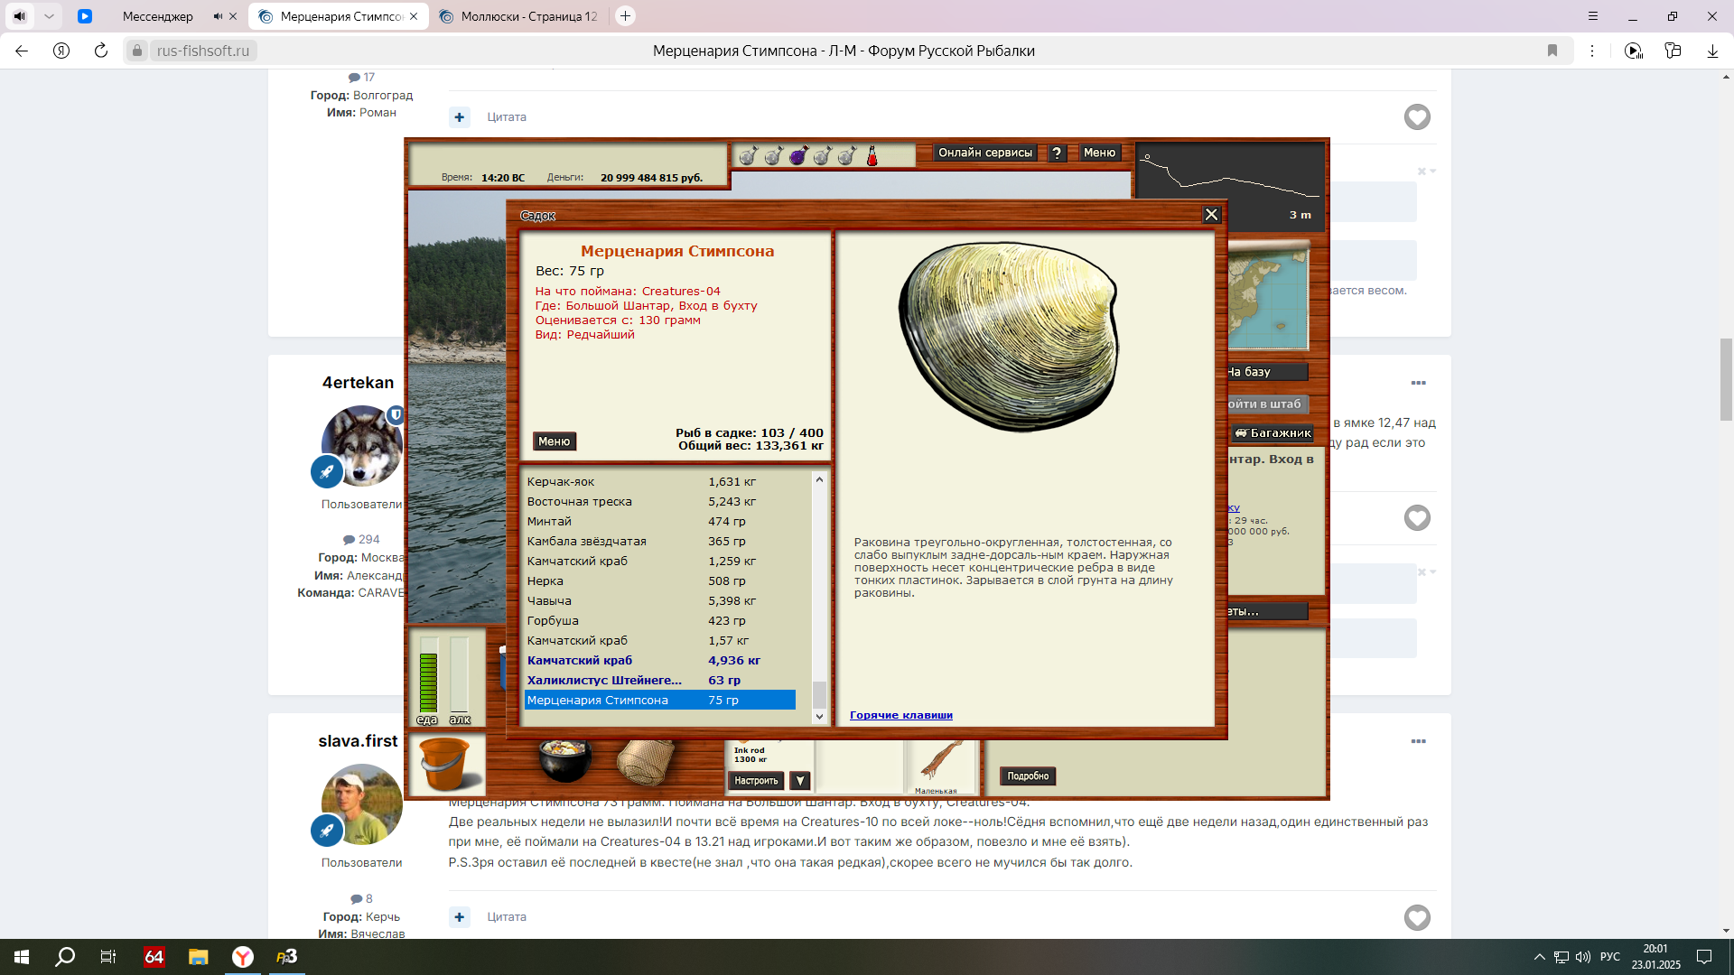Image resolution: width=1734 pixels, height=975 pixels.
Task: Open Windows Start menu
Action: (22, 957)
